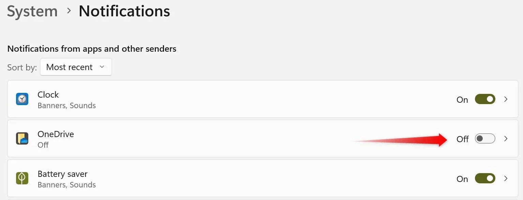Go back to System breadcrumb
Screen dimensions: 523x200
32,11
